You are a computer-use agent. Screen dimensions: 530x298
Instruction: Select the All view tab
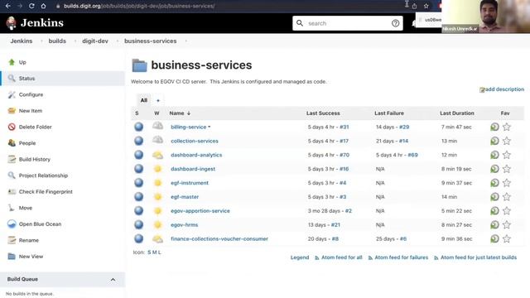pyautogui.click(x=143, y=100)
